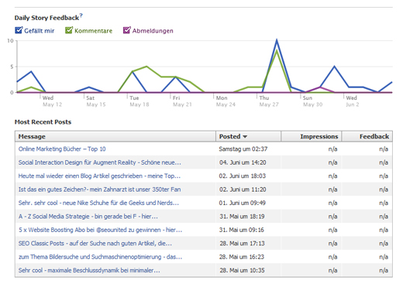Click the blue peak near Thu May 27
This screenshot has height=287, width=403.
277,40
